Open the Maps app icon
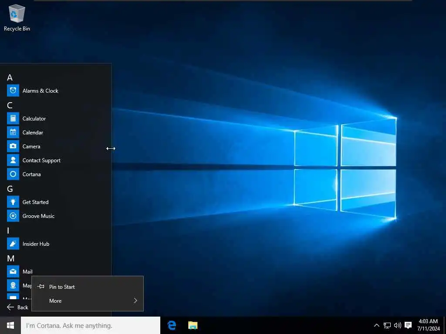The height and width of the screenshot is (334, 446). (x=13, y=285)
